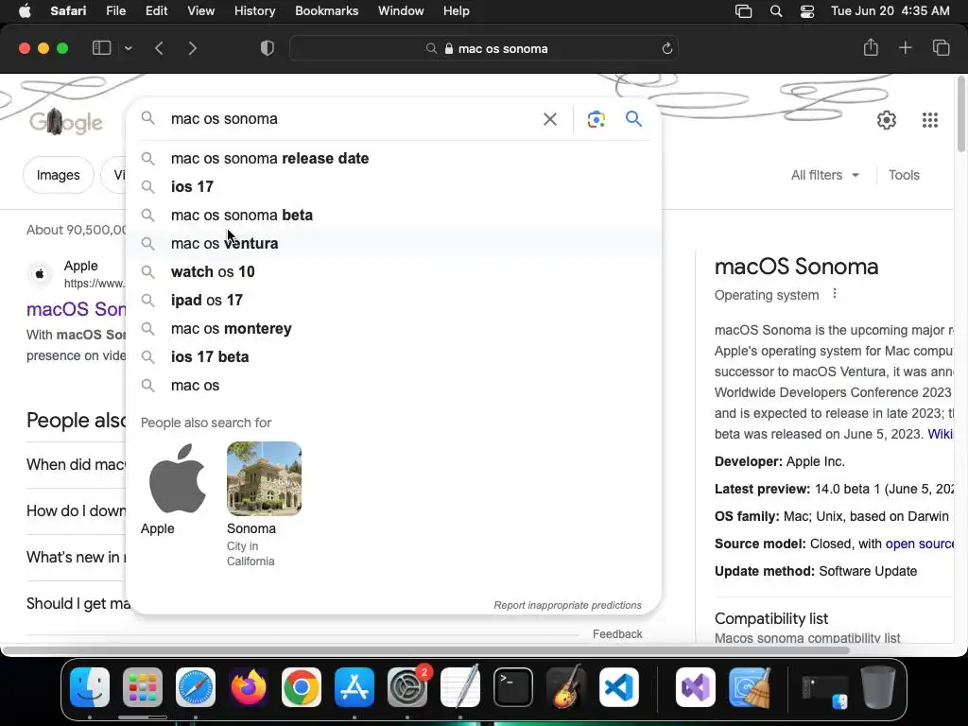Open Visual Studio Code from the Dock
Viewport: 968px width, 726px height.
coord(618,687)
